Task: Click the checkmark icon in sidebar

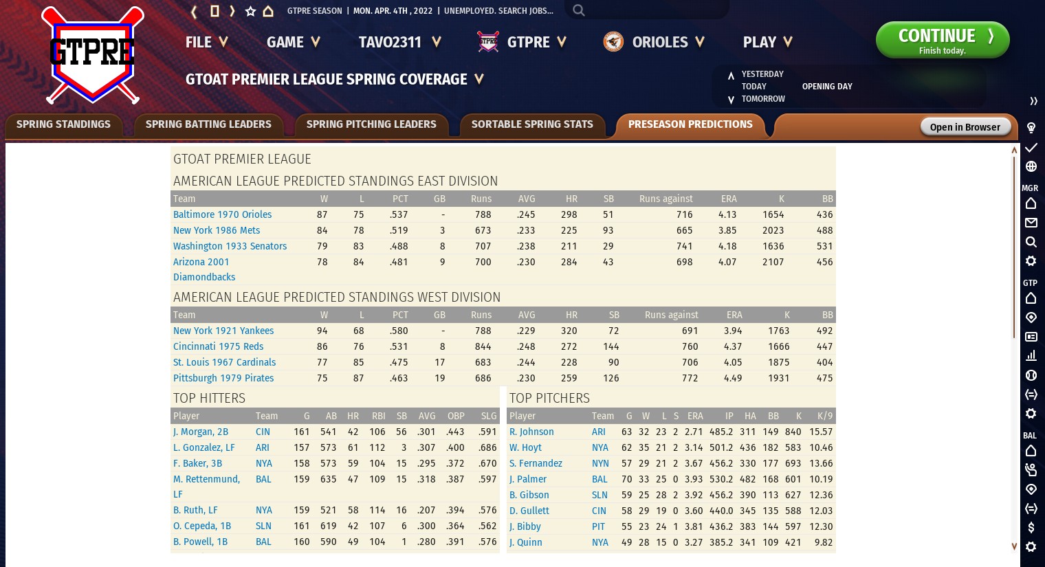Action: tap(1031, 148)
